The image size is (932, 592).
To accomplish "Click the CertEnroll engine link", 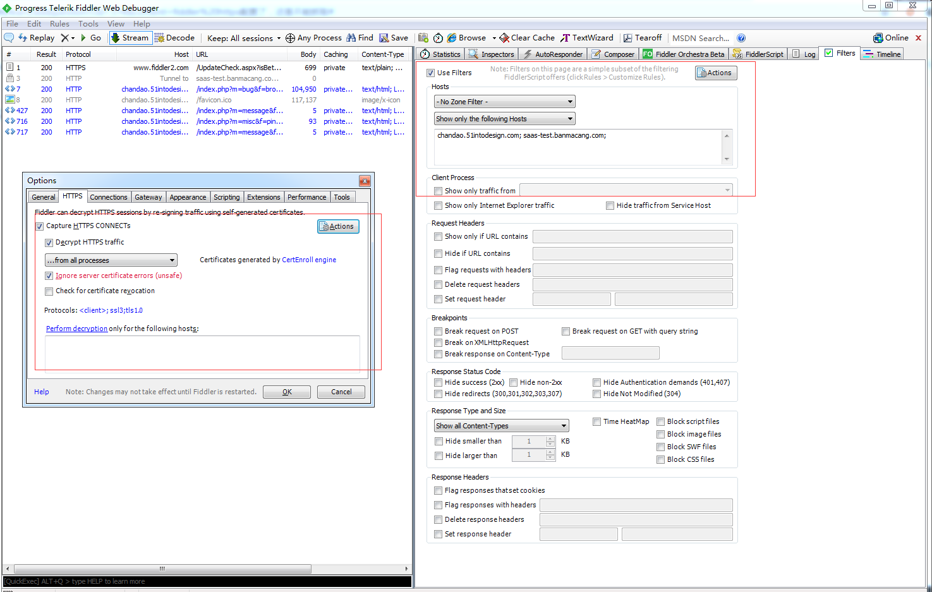I will pos(309,260).
